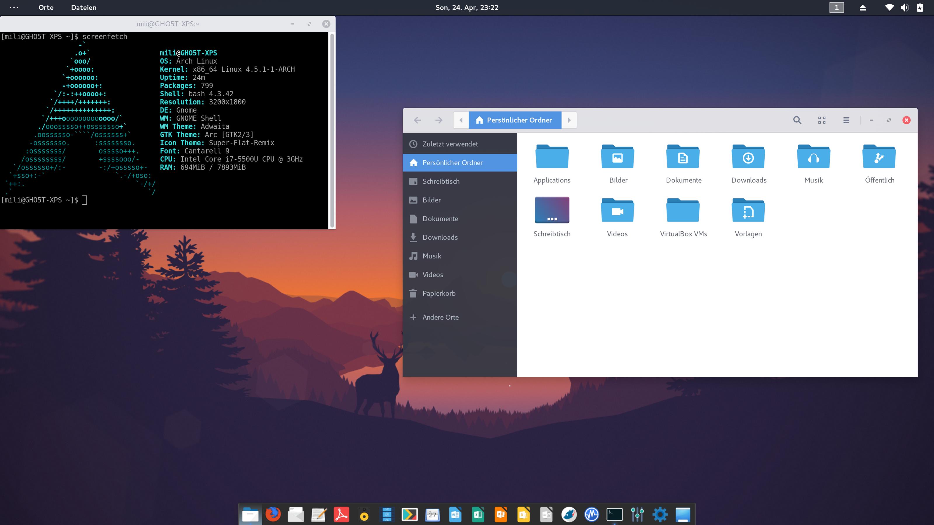Image resolution: width=934 pixels, height=525 pixels.
Task: Launch Firefox from the dock
Action: tap(273, 514)
